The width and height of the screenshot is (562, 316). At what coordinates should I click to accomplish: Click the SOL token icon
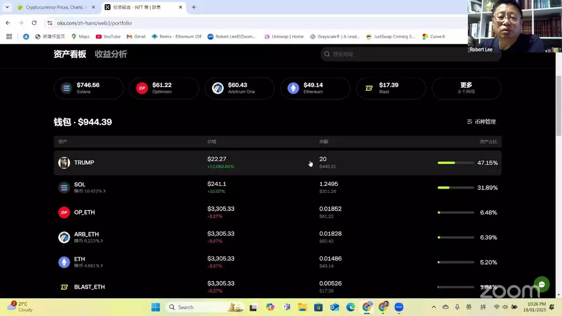64,187
